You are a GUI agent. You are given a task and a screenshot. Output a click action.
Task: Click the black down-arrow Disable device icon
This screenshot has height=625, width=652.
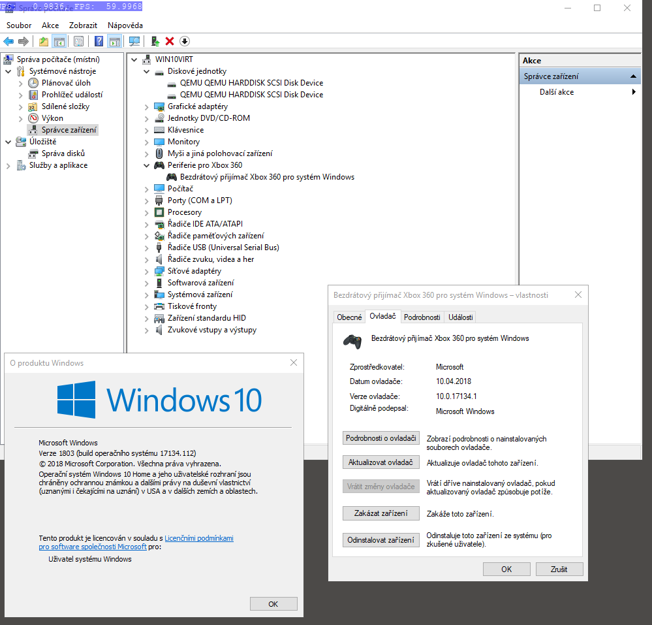pos(185,41)
